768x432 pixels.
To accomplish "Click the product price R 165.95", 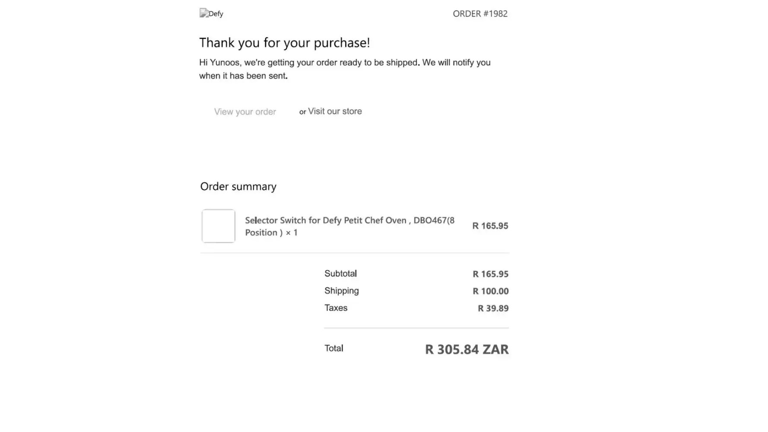I will click(490, 226).
